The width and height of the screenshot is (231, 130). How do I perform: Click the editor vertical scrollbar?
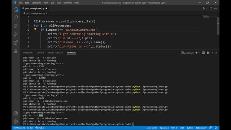[218, 26]
